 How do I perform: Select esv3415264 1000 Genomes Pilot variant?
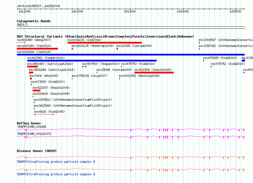[x=73, y=106]
